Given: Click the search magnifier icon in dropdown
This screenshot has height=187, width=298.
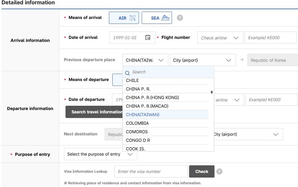Looking at the screenshot, I should pos(127,72).
